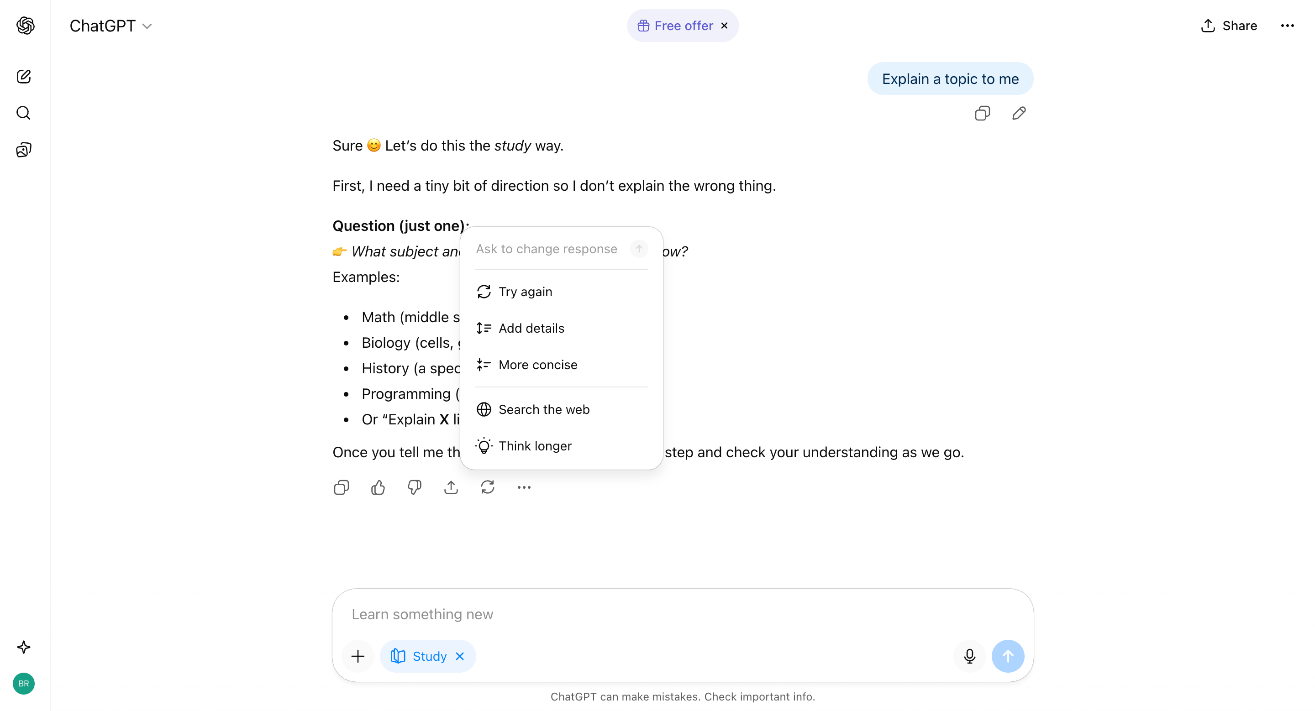Toggle the regenerate response menu icon

point(488,487)
